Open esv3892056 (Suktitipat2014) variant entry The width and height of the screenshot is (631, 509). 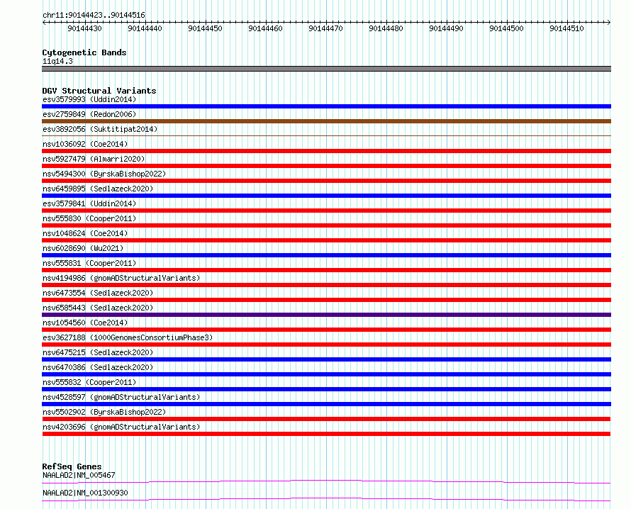point(100,129)
